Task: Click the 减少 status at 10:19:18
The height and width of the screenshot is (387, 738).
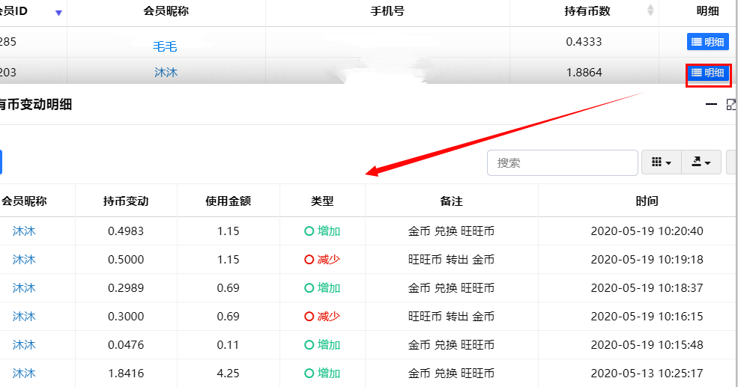Action: coord(322,260)
